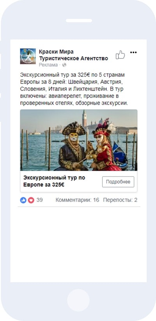Click the Реклама sponsored label
This screenshot has height=321, width=156.
click(48, 65)
